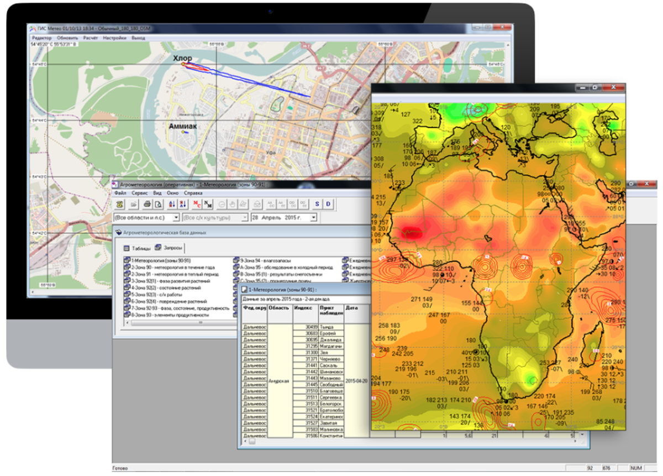Select '8-Зона 93 - элементы продуктивности'
Image resolution: width=663 pixels, height=476 pixels.
(166, 315)
